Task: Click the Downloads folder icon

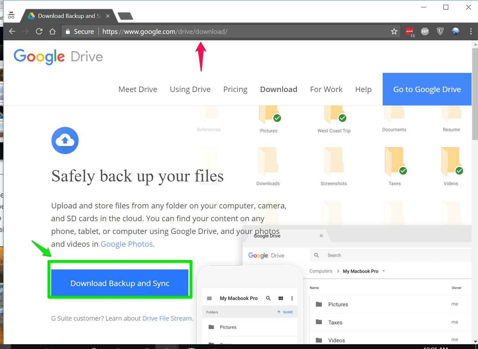Action: (x=268, y=162)
